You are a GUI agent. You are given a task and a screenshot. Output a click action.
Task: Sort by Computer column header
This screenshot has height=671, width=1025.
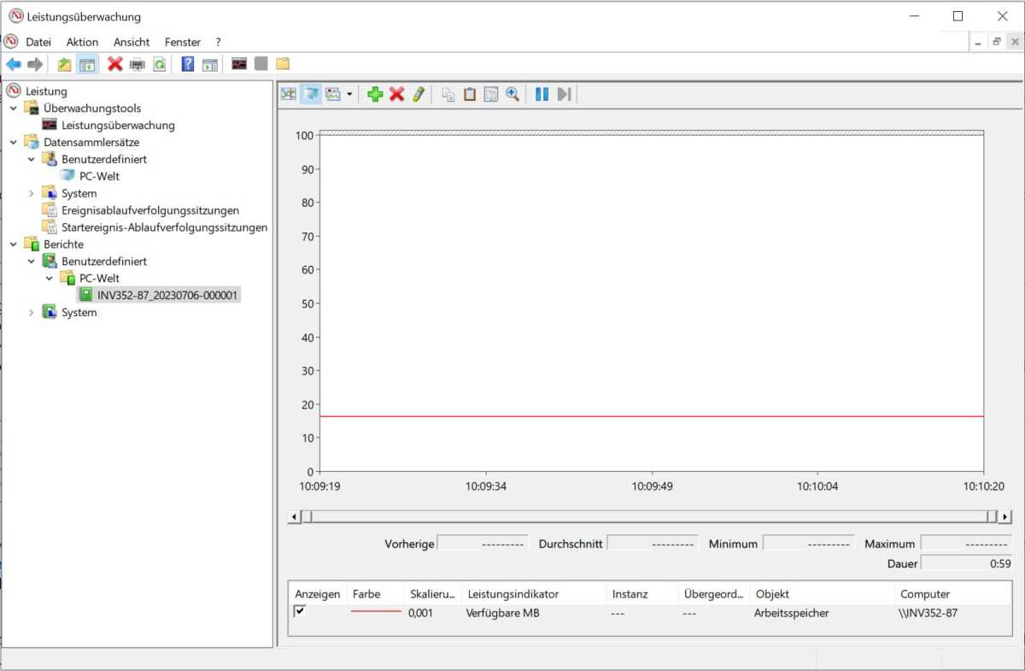pos(952,593)
